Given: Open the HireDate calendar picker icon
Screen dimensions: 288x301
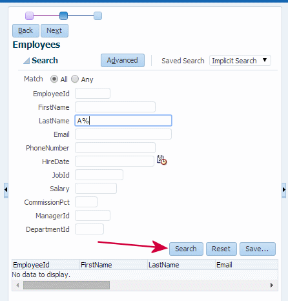Looking at the screenshot, I should (161, 160).
